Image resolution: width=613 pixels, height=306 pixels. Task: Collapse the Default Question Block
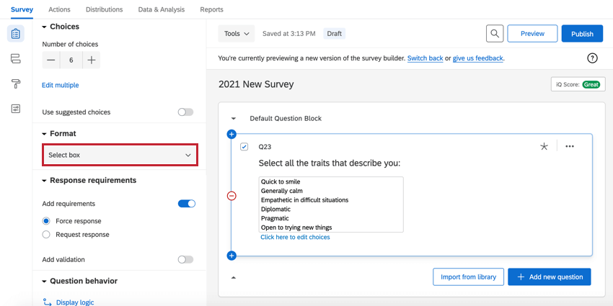point(233,118)
